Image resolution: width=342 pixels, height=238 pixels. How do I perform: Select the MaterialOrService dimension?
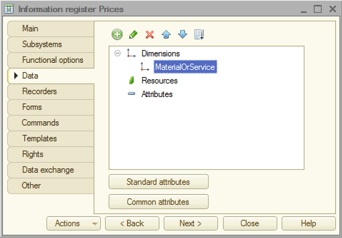point(185,67)
